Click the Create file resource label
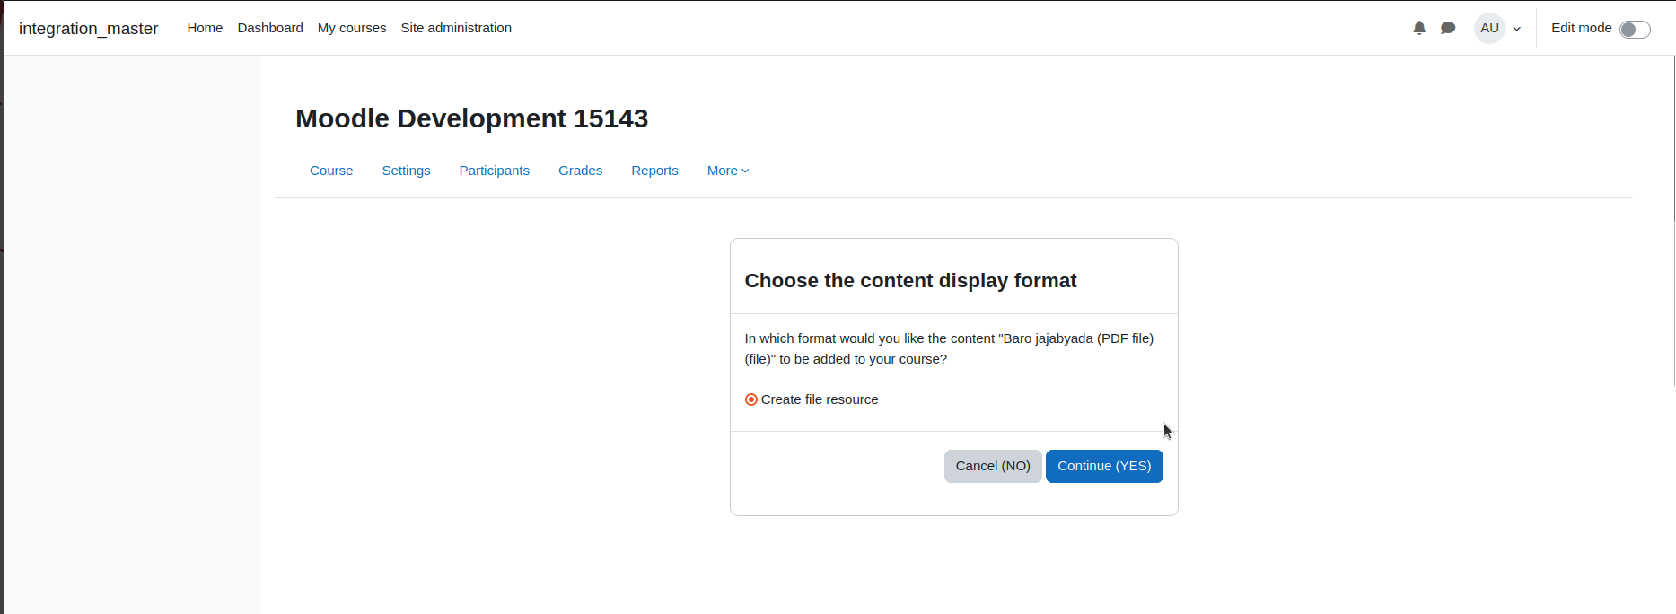Screen dimensions: 1676x614 tap(820, 399)
